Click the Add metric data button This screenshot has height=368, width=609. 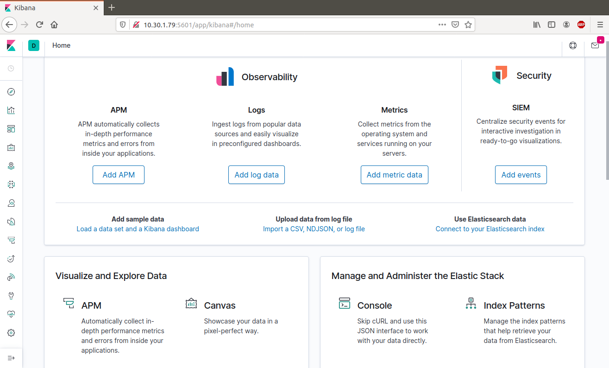click(x=394, y=175)
